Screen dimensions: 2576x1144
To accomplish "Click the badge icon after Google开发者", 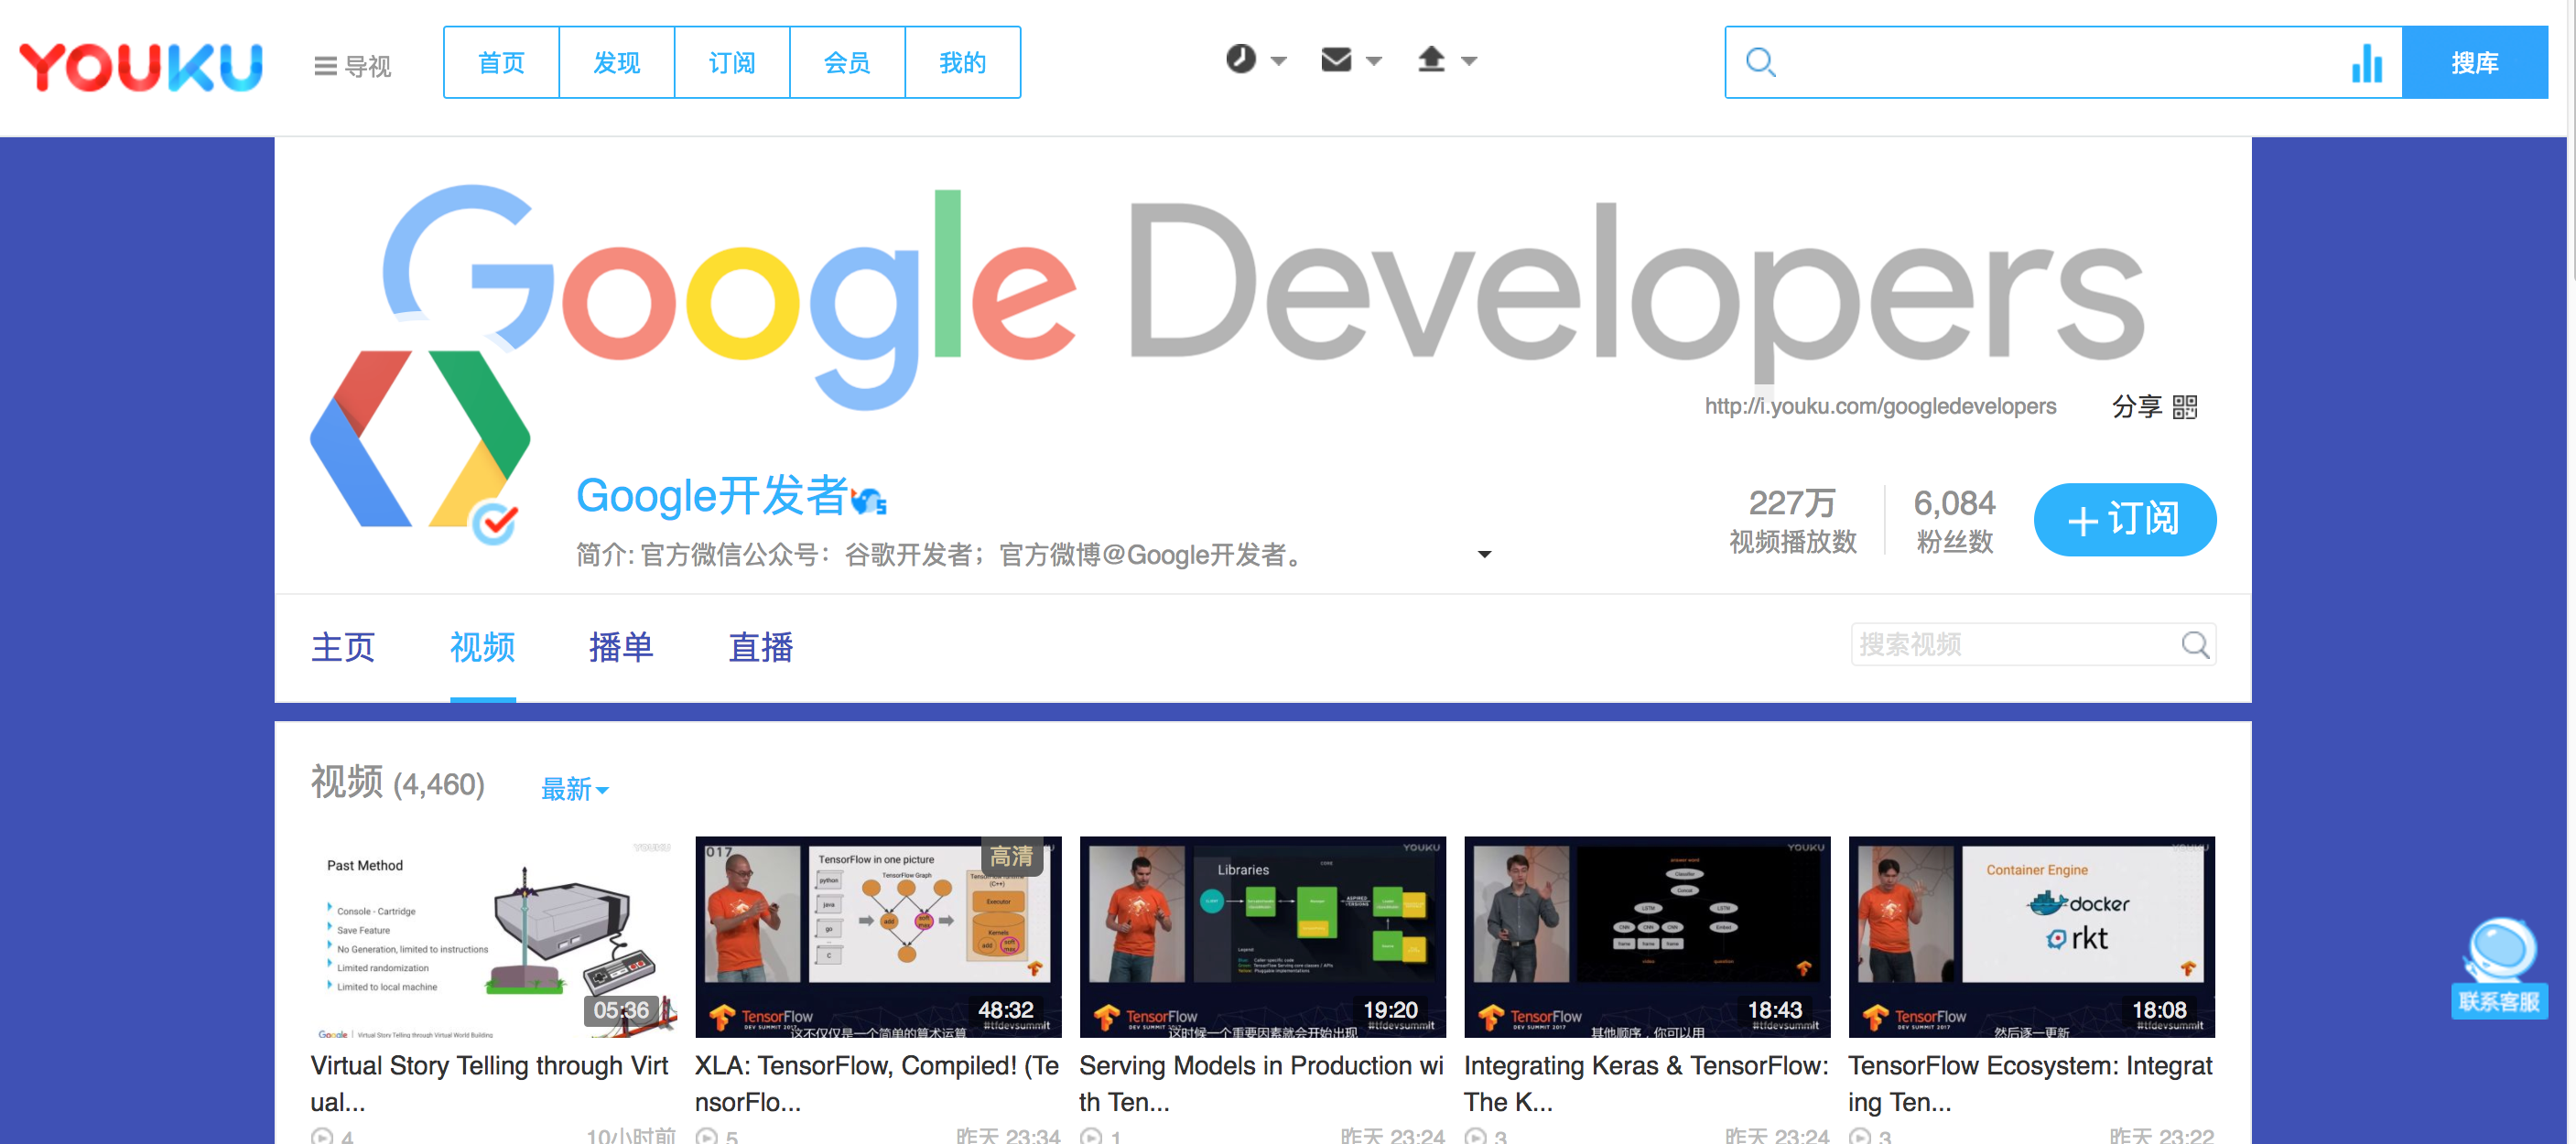I will 868,499.
